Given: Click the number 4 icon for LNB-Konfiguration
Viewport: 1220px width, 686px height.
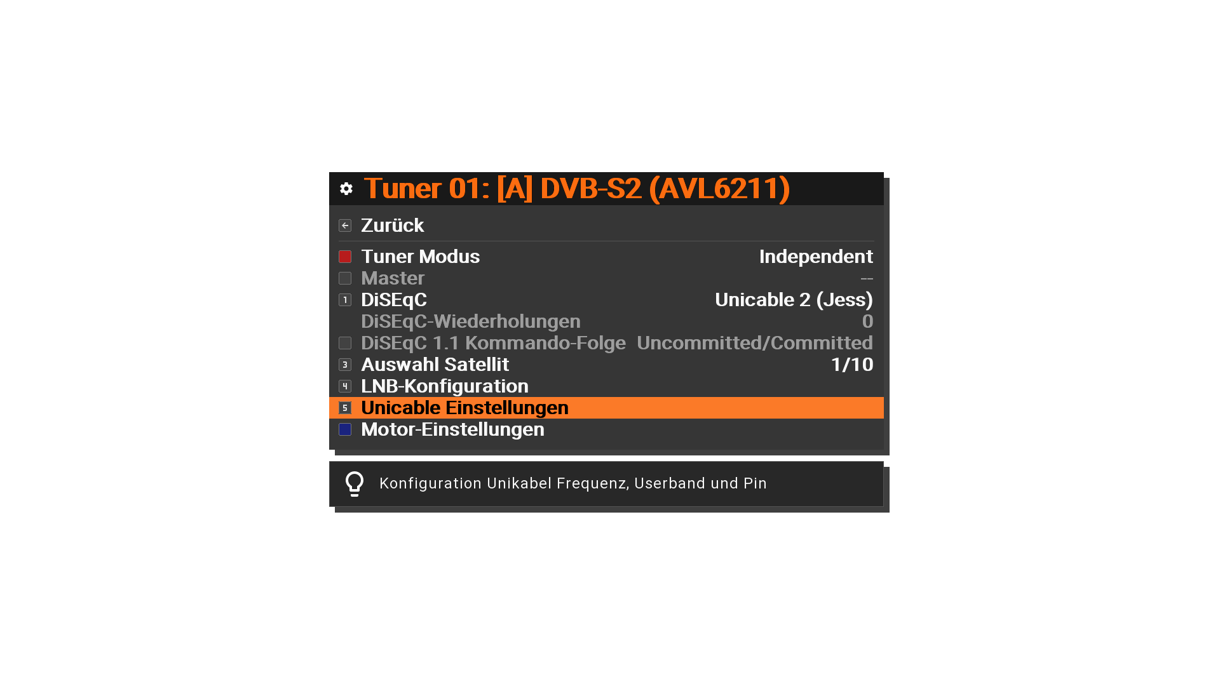Looking at the screenshot, I should (x=345, y=386).
